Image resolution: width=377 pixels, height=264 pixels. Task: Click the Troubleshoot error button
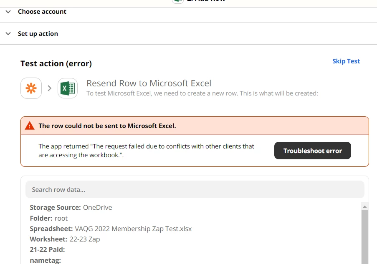[313, 151]
